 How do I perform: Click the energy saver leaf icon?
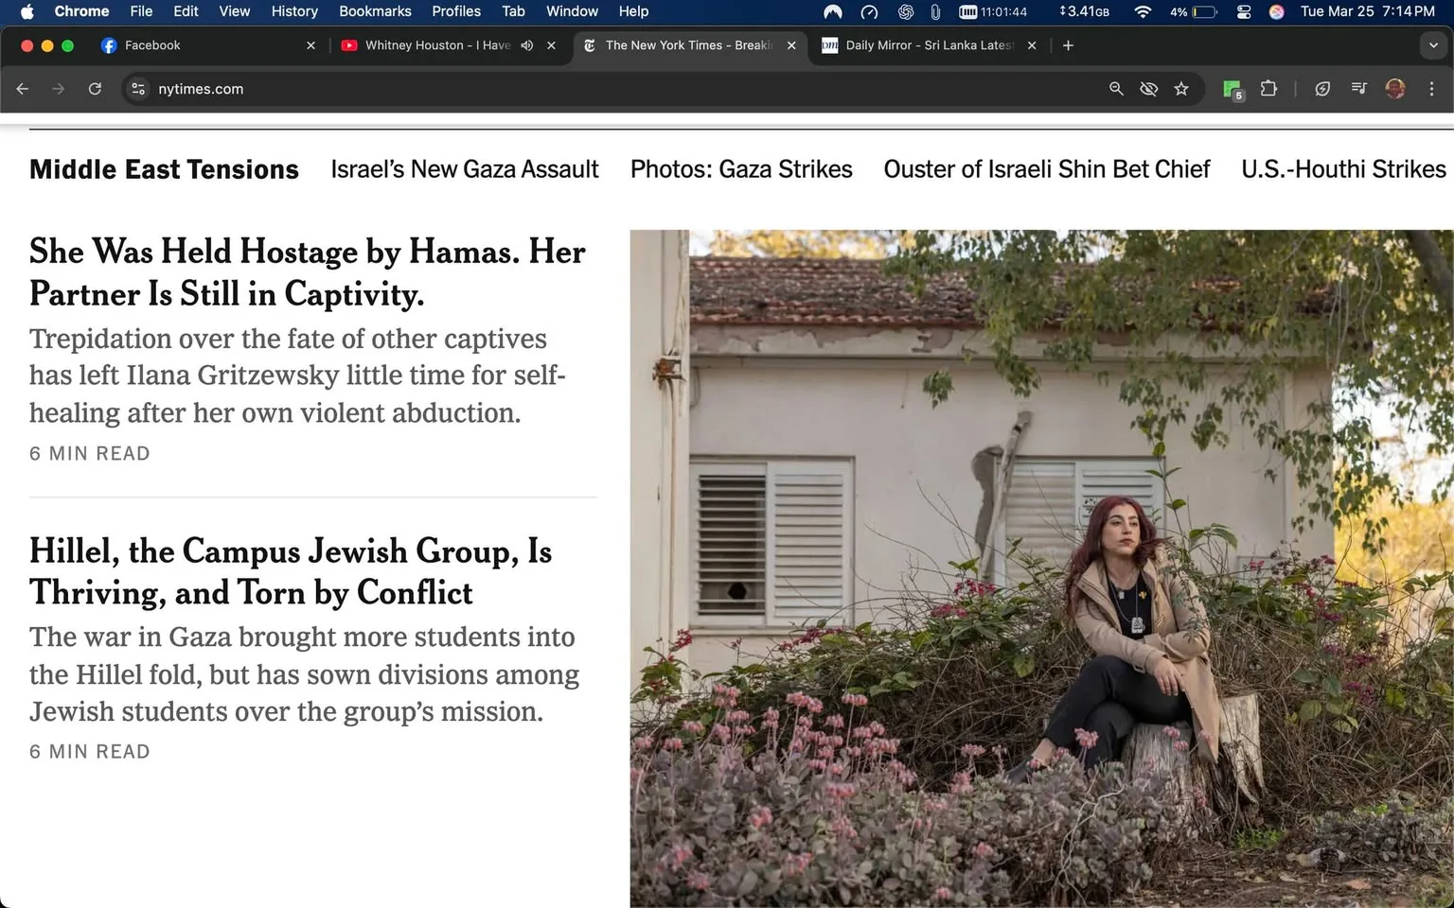click(x=1322, y=88)
